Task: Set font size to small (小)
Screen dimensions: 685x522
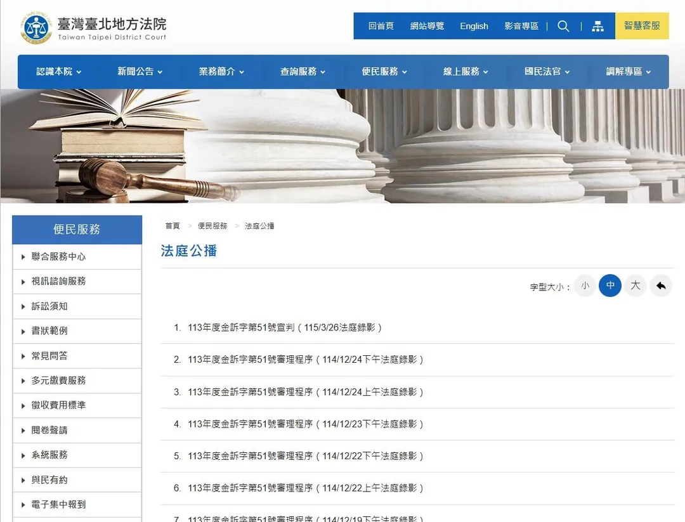Action: coord(585,285)
